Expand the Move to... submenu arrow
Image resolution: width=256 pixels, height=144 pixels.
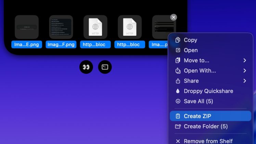(x=245, y=60)
